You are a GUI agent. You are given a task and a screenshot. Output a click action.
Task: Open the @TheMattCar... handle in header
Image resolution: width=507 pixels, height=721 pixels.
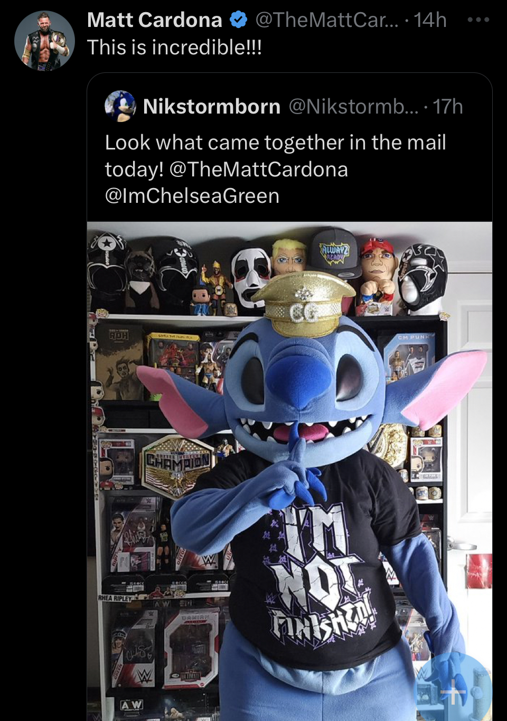tap(327, 20)
